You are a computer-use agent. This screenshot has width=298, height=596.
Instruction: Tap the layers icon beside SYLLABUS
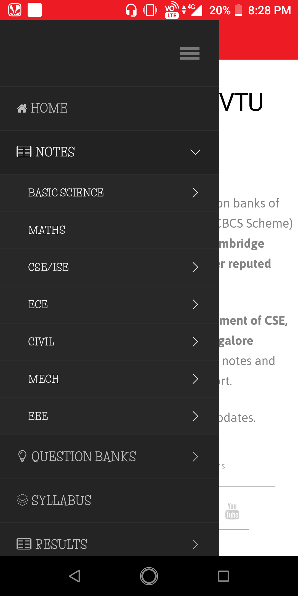tap(22, 500)
